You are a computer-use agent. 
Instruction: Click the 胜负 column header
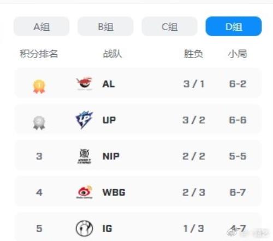pos(193,54)
